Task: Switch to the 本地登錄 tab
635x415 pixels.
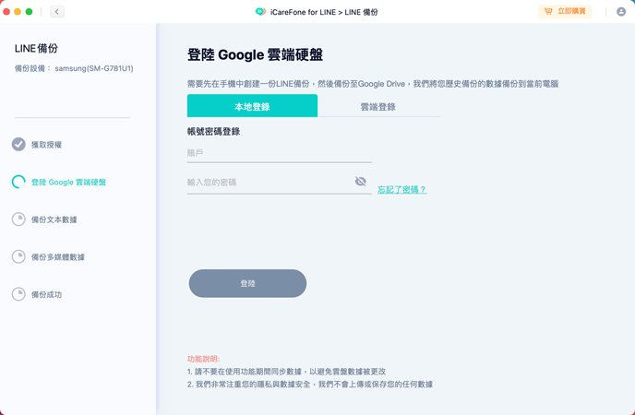Action: pos(252,106)
